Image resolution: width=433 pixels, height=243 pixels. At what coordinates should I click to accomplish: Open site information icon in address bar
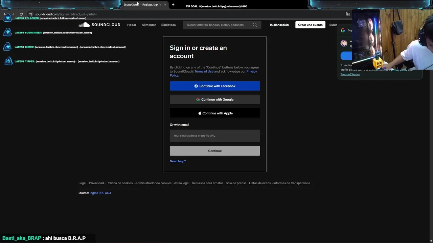point(30,14)
